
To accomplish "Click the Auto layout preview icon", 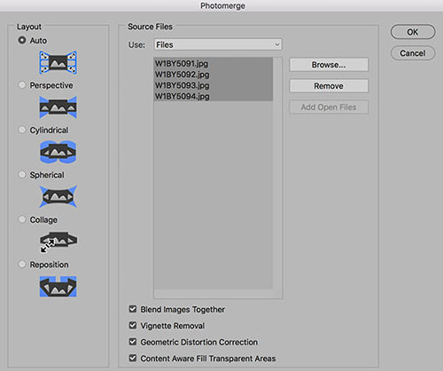I will coord(58,63).
